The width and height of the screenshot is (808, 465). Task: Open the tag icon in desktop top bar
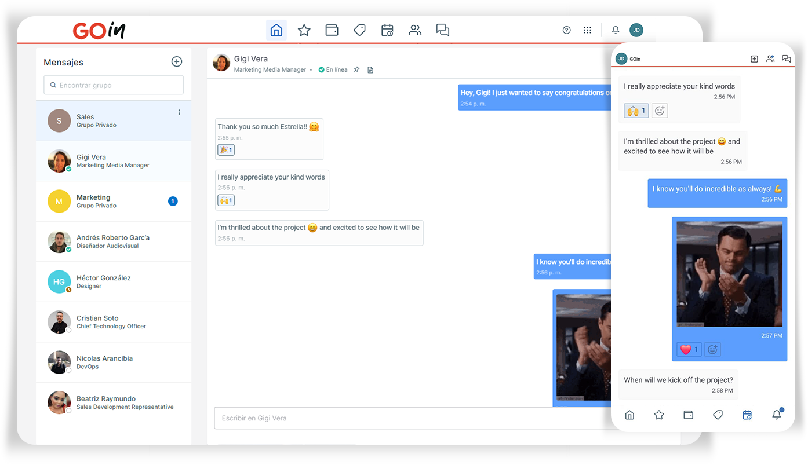point(360,30)
